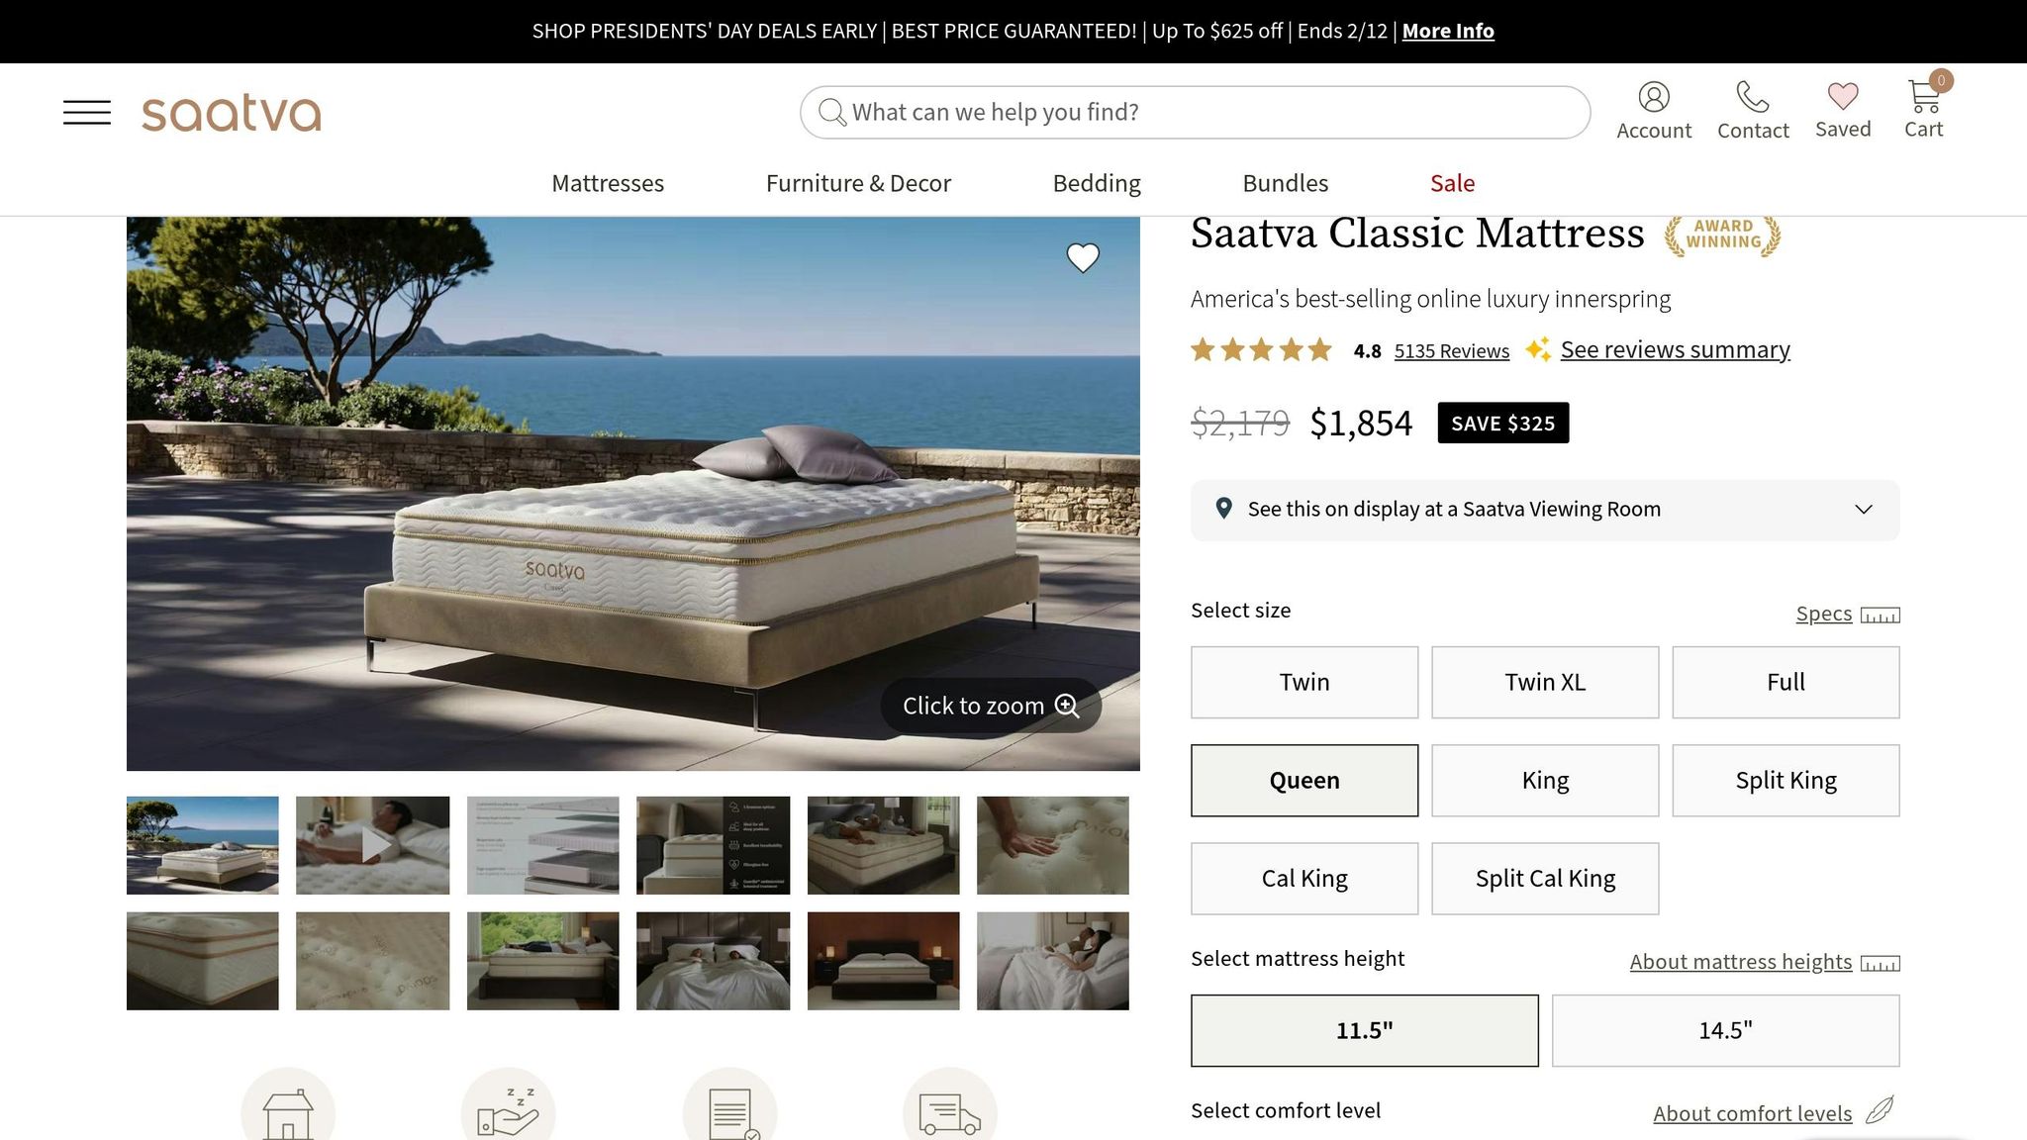Image resolution: width=2027 pixels, height=1140 pixels.
Task: Click See reviews summary
Action: pyautogui.click(x=1675, y=348)
